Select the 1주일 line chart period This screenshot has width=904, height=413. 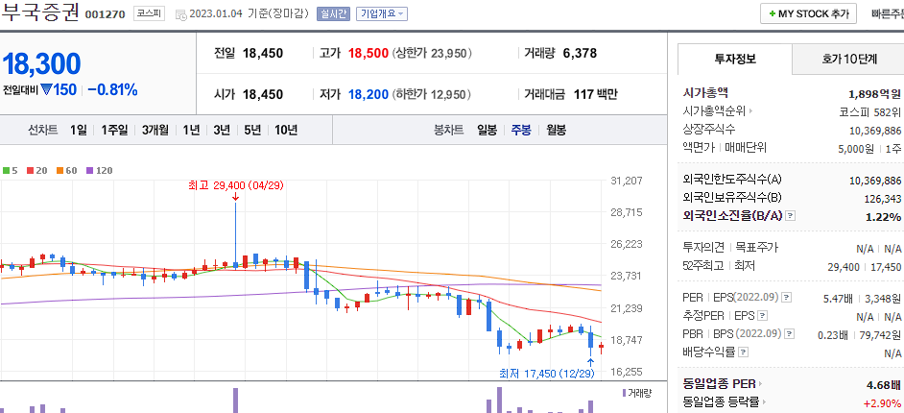[x=114, y=131]
